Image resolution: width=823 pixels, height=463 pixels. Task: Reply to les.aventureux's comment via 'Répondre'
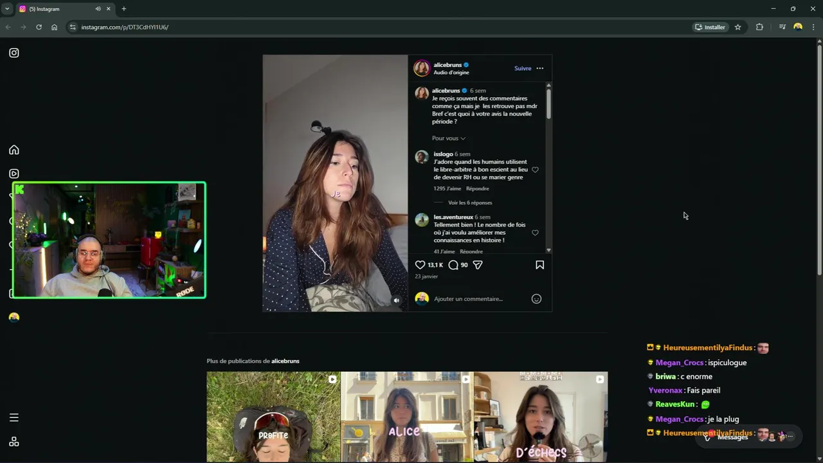tap(471, 251)
